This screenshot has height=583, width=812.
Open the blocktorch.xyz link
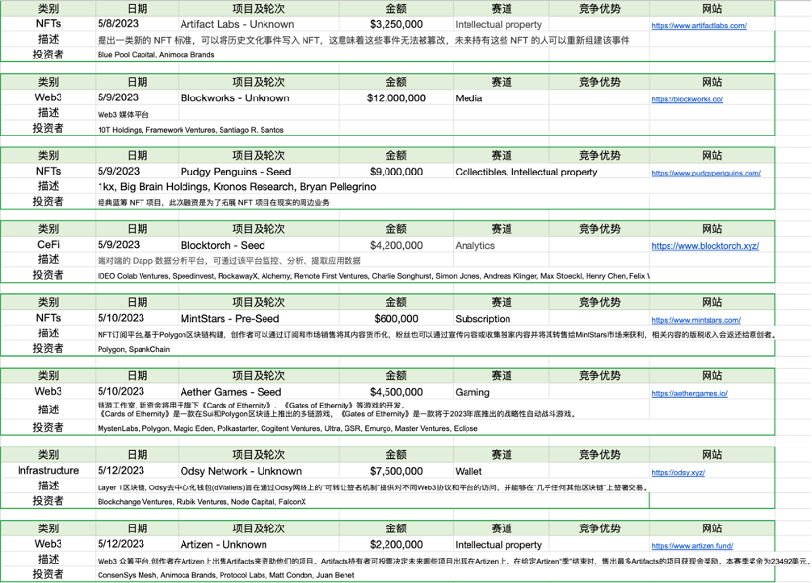(706, 246)
